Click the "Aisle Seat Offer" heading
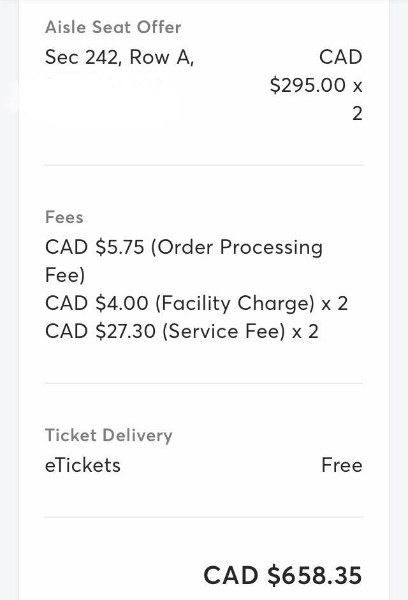408x600 pixels. pyautogui.click(x=113, y=27)
